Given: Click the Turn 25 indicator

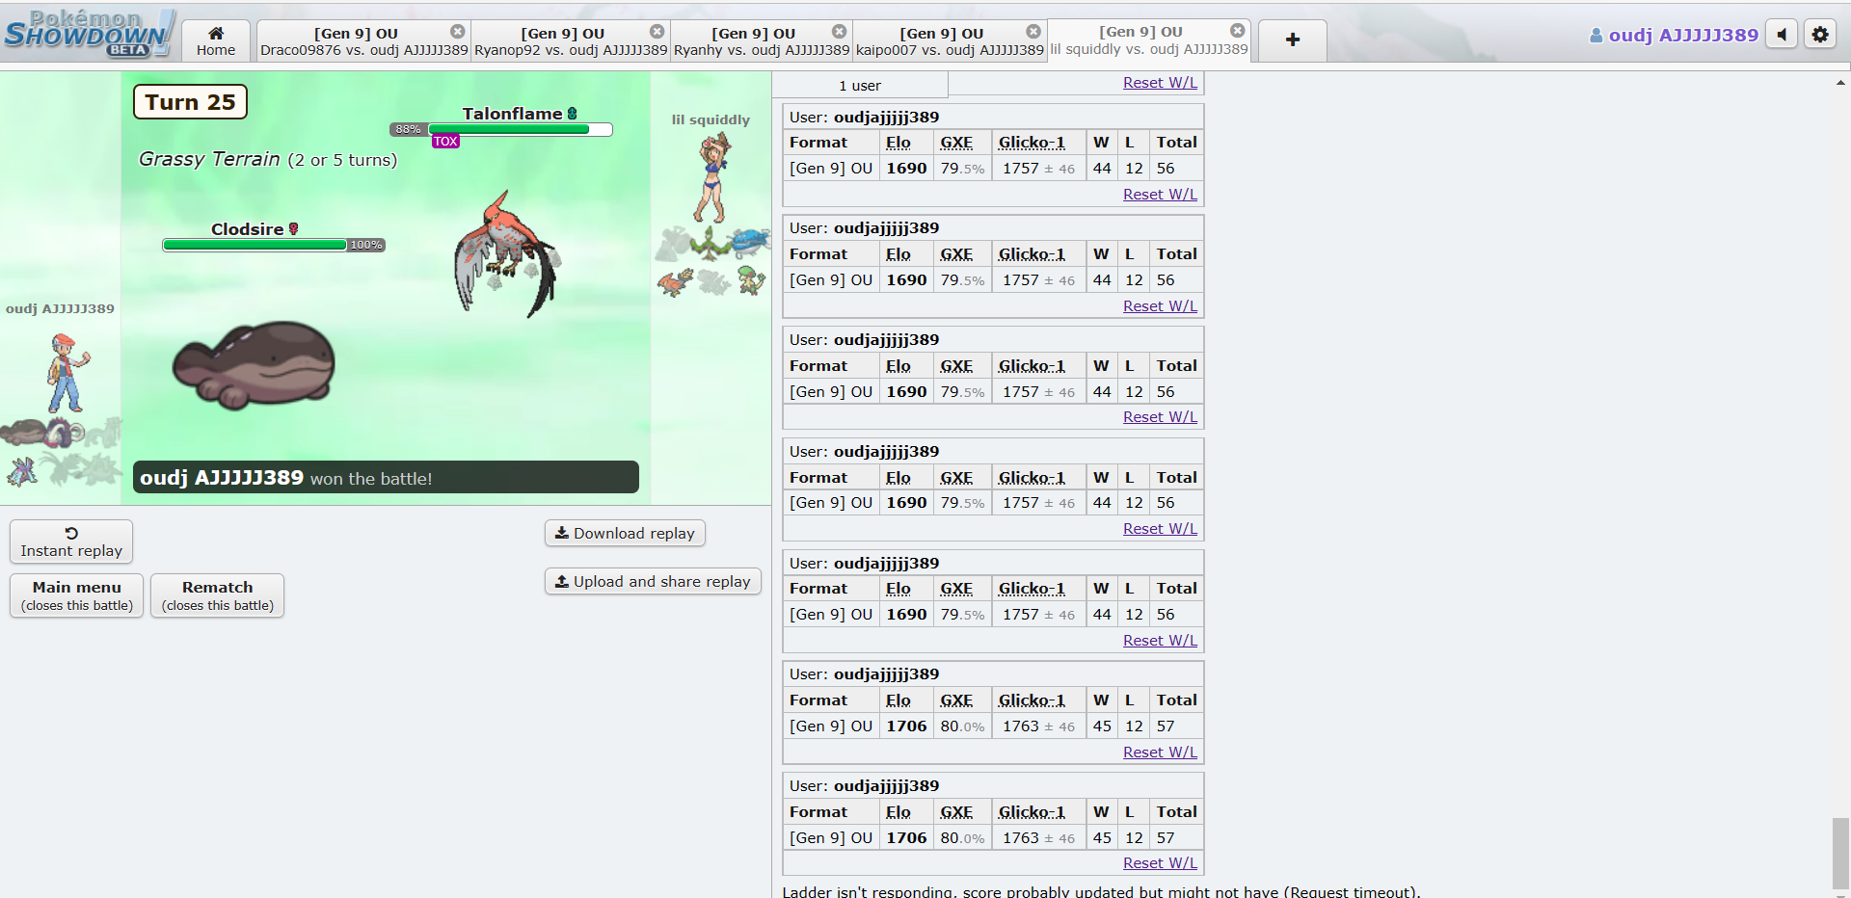Looking at the screenshot, I should click(190, 102).
